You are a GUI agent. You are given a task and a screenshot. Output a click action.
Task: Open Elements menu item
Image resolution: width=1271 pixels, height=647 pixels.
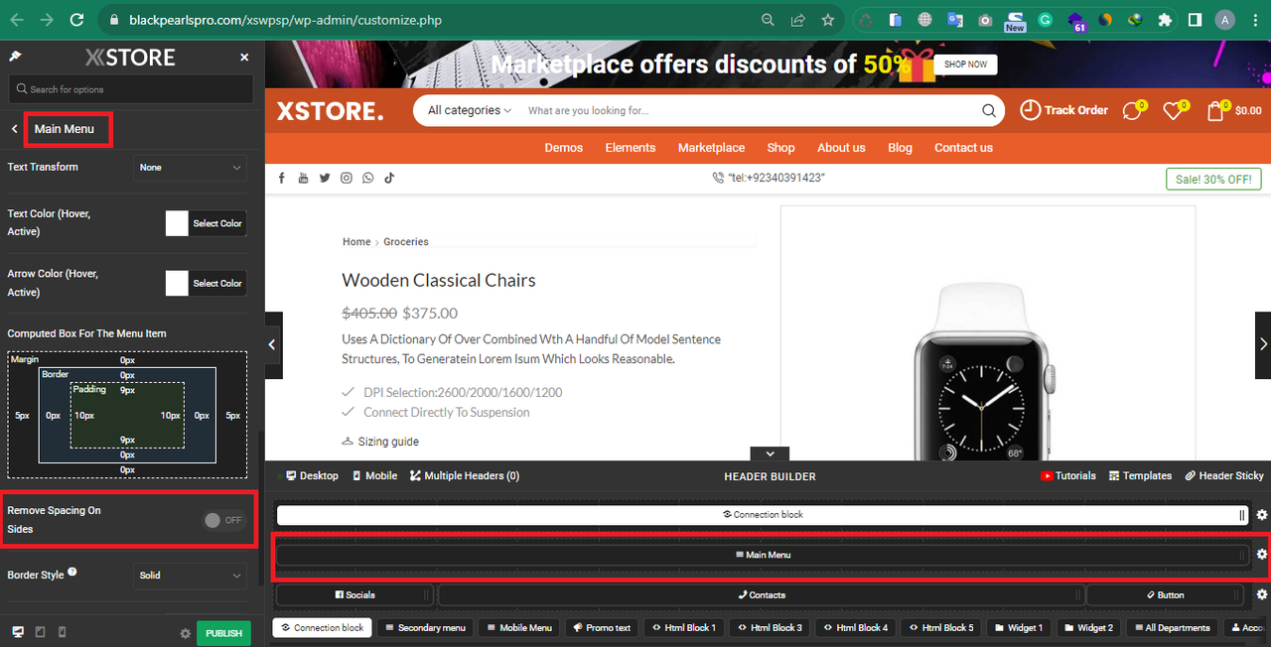(x=631, y=148)
